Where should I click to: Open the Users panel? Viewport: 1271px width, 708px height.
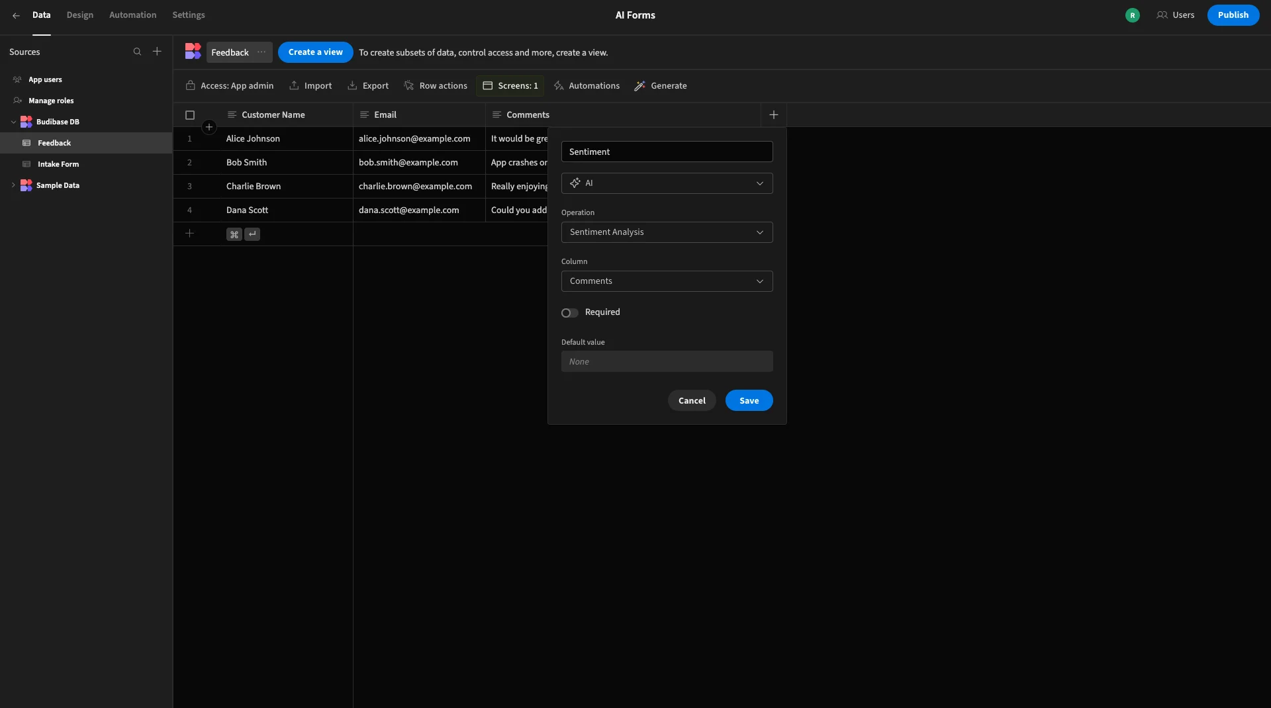tap(1175, 15)
